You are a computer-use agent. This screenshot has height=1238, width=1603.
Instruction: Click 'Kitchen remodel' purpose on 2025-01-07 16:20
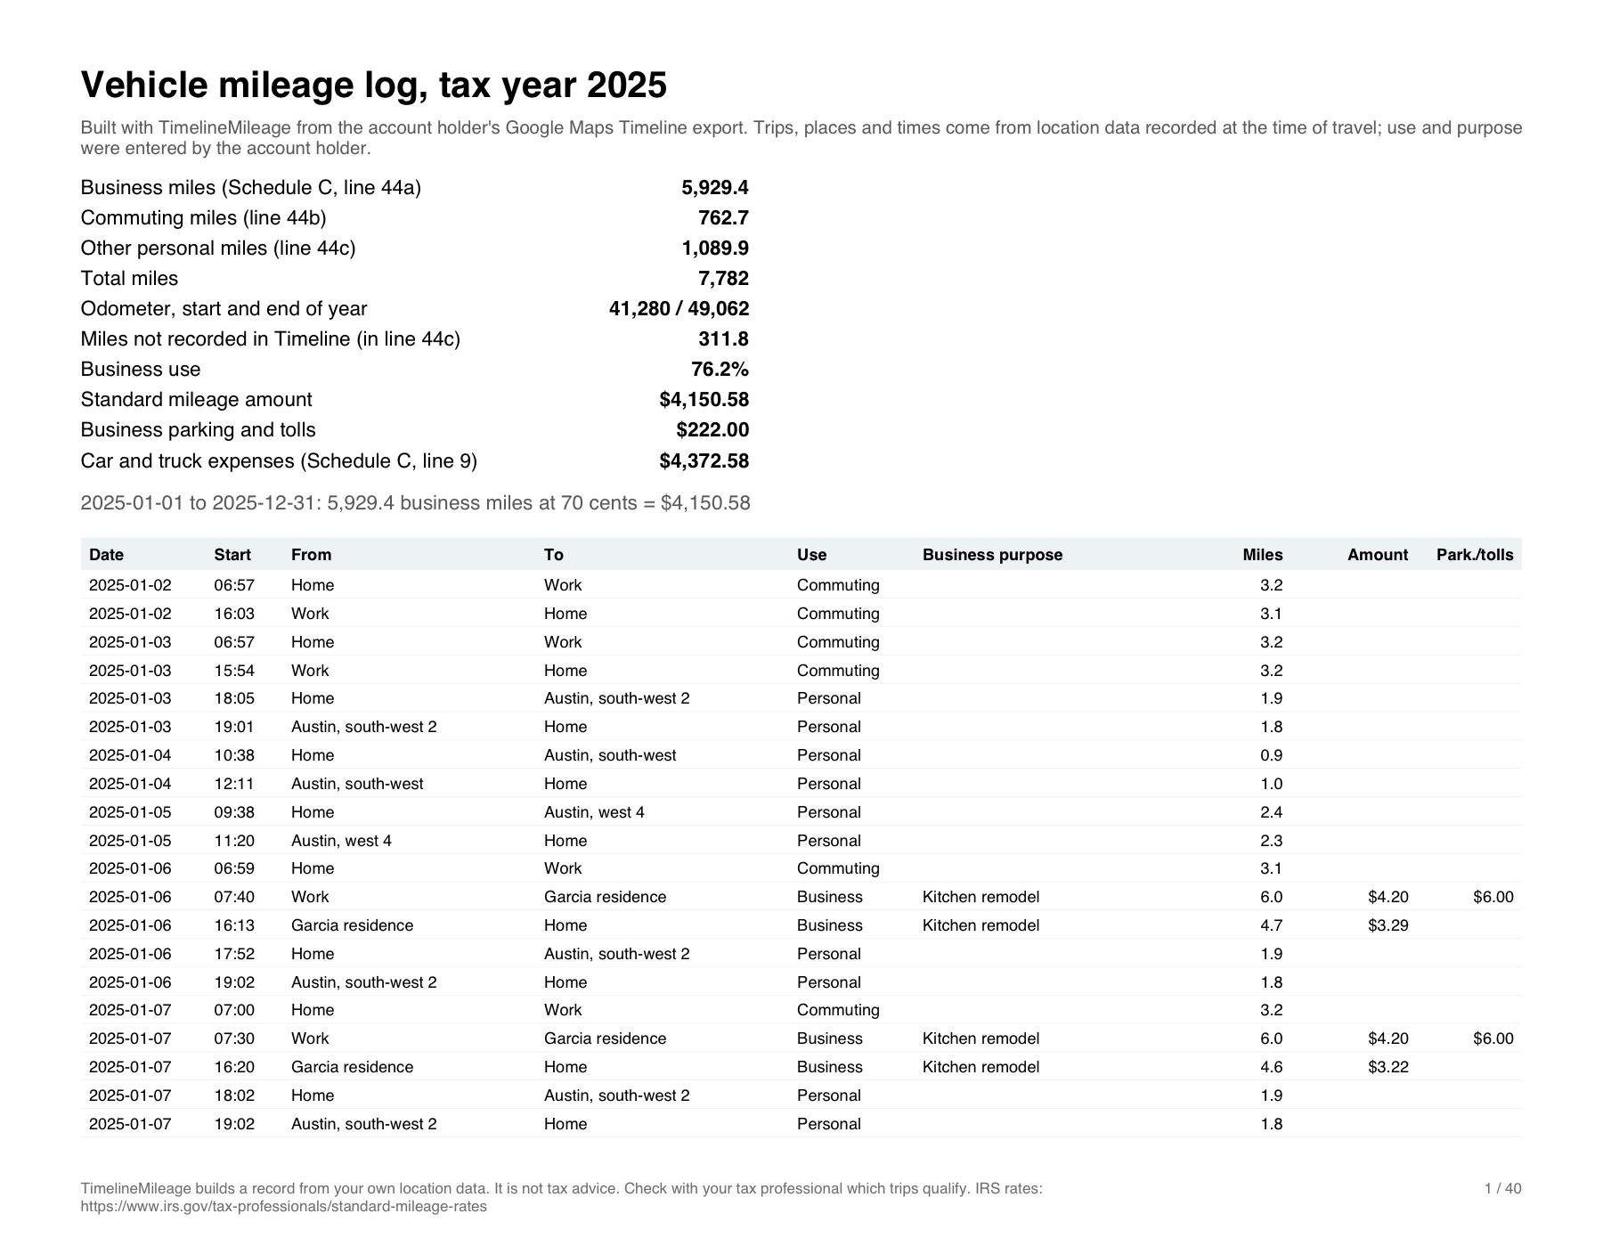tap(981, 1067)
